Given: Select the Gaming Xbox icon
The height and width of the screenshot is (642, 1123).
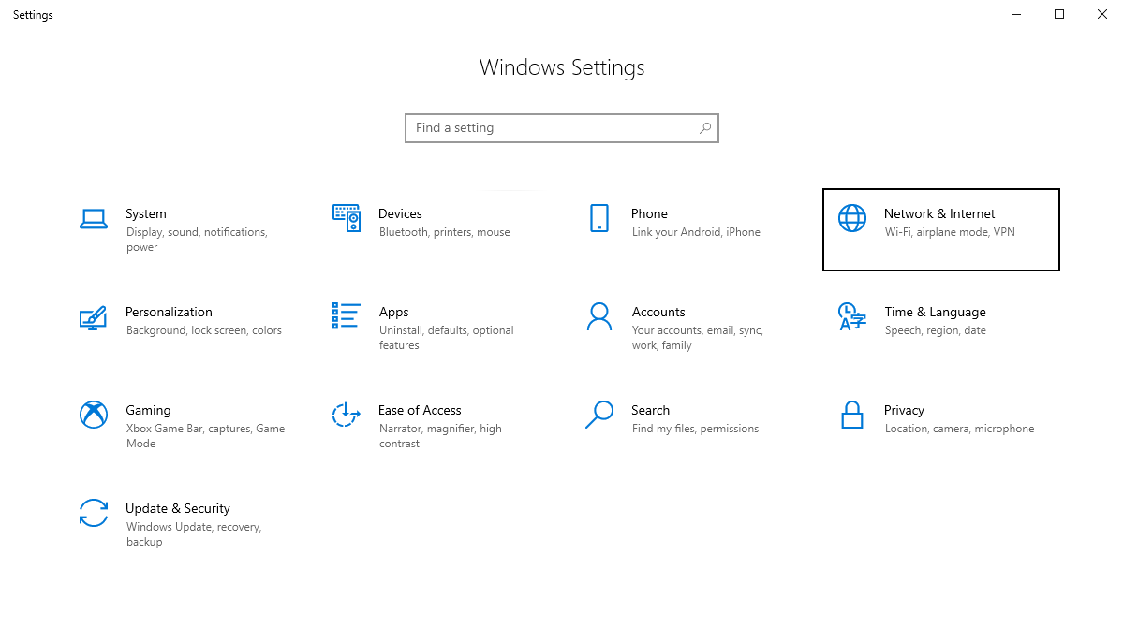Looking at the screenshot, I should 94,415.
